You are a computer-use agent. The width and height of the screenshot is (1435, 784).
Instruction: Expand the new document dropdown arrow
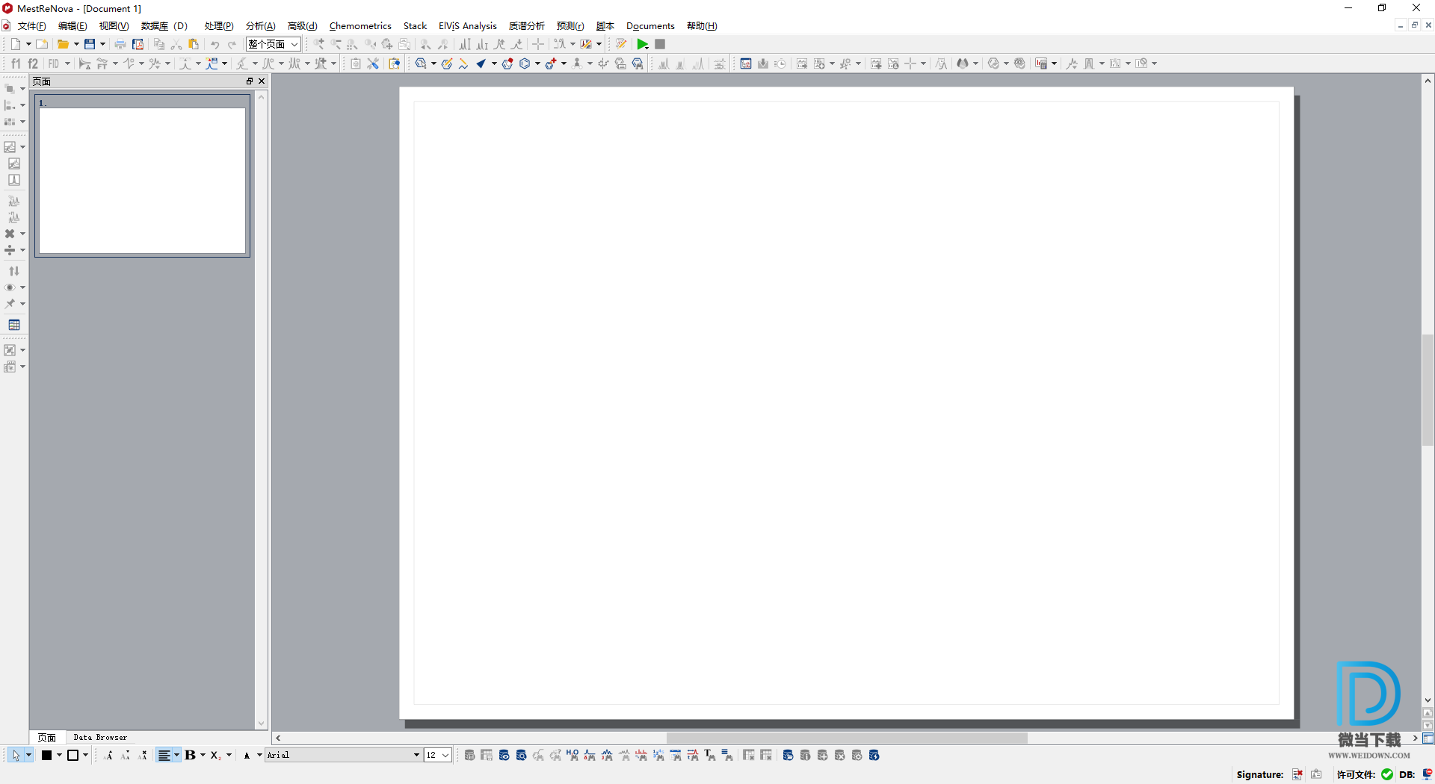pyautogui.click(x=28, y=44)
